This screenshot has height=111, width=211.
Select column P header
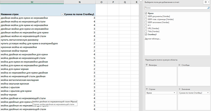click(113, 2)
